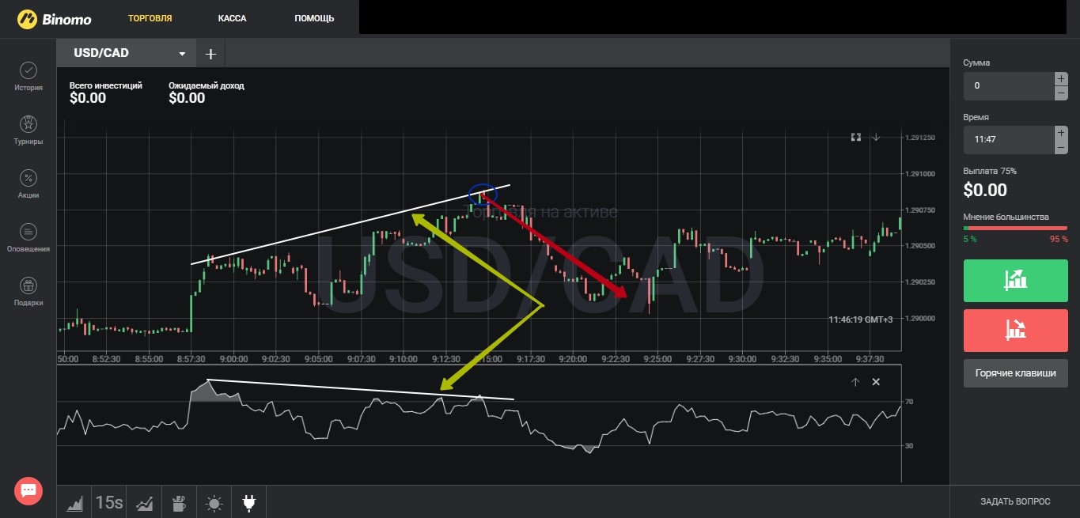Decrease the Сумма amount with minus

1061,93
